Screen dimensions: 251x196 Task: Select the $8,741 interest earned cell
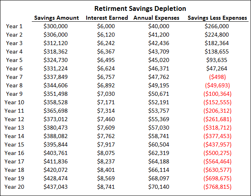106,187
